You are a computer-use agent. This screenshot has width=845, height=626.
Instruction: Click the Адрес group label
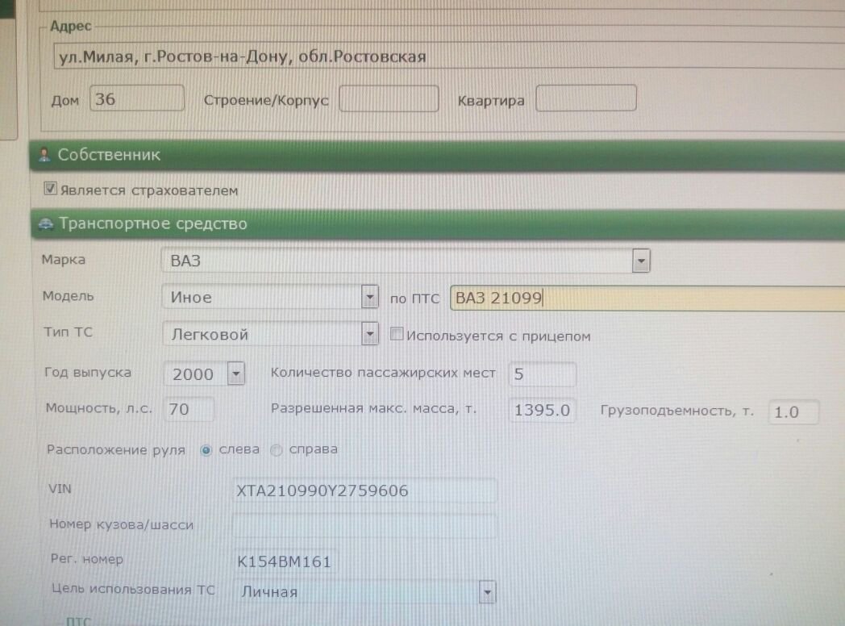(x=71, y=26)
